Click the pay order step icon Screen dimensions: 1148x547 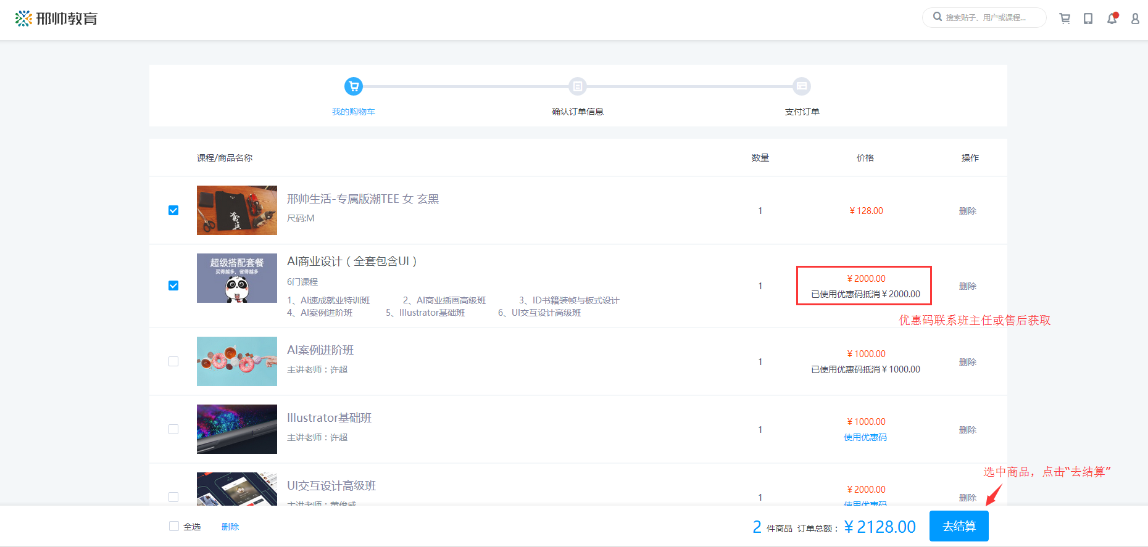pos(802,86)
